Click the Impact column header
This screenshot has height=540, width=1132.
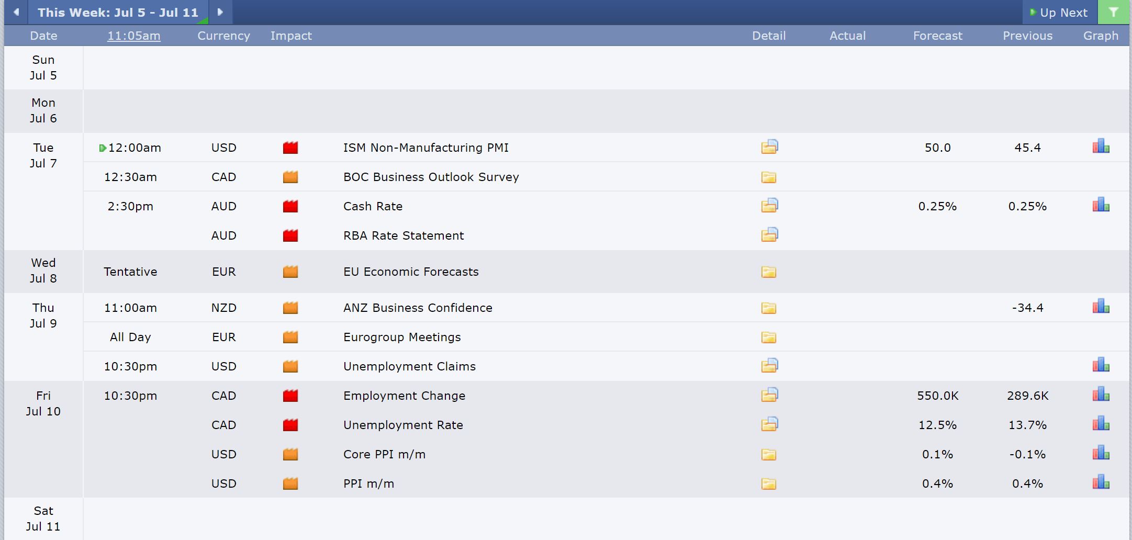click(x=291, y=36)
